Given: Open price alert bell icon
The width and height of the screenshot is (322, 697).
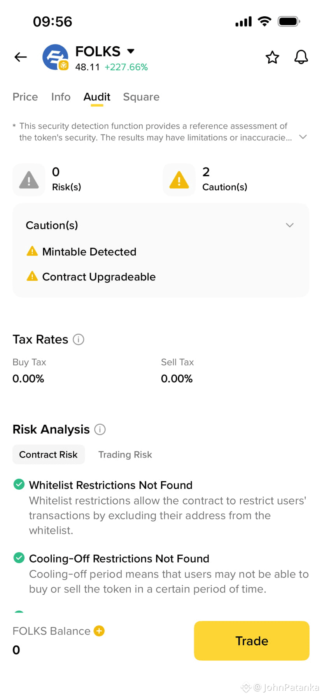Looking at the screenshot, I should 301,57.
